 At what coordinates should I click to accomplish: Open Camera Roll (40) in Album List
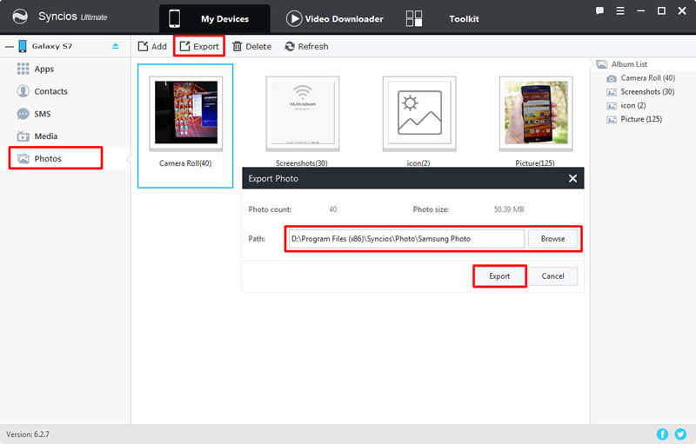click(641, 78)
